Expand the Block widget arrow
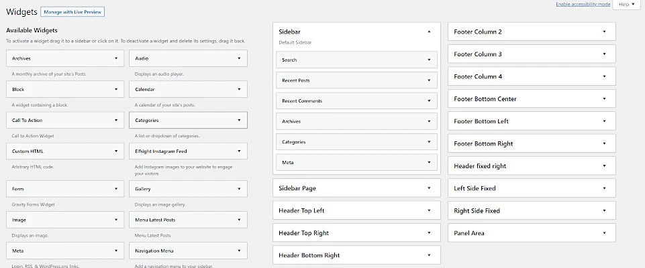Viewport: 645px width, 268px height. (116, 89)
